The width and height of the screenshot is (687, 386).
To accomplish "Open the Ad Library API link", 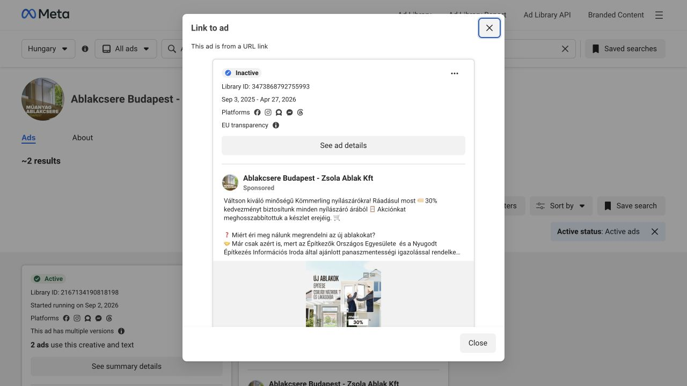I will point(547,15).
